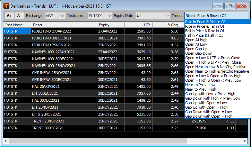Viewport: 251px width, 147px height.
Task: Select HAL 25NOV2021 row
Action: pos(94,86)
